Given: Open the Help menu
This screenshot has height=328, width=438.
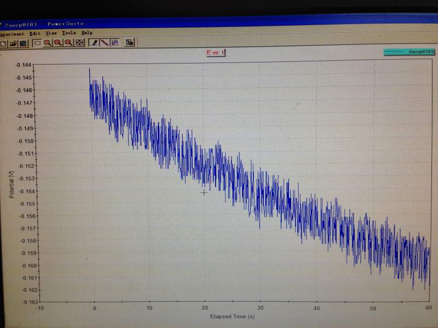Looking at the screenshot, I should point(87,33).
